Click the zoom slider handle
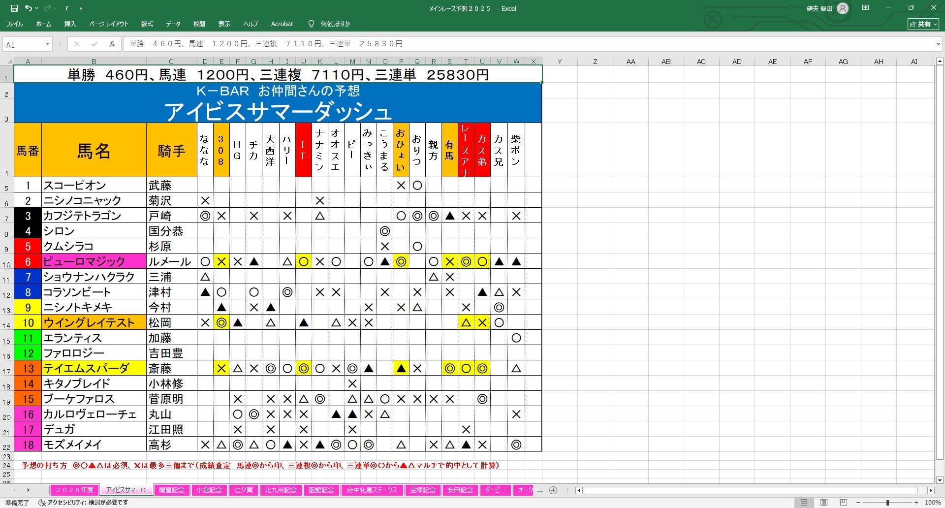Viewport: 945px width, 508px height. [887, 503]
